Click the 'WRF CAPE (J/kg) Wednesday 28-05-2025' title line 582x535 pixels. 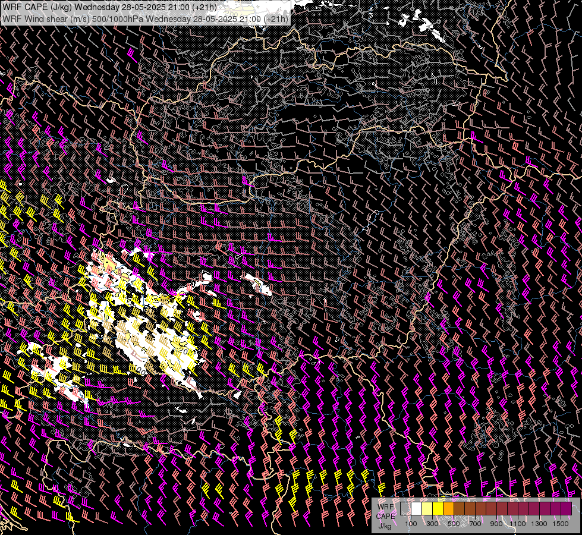[109, 7]
